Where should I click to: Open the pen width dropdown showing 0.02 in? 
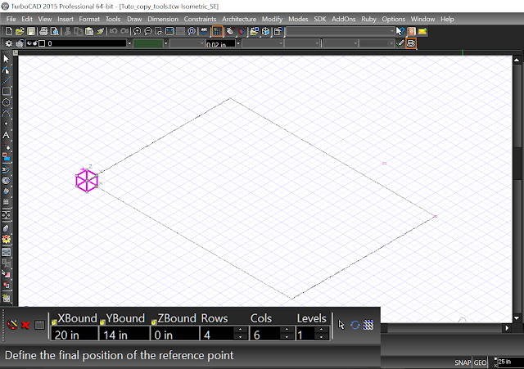[x=238, y=43]
